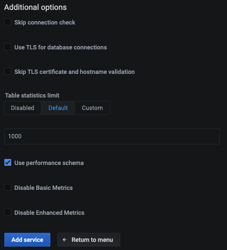The image size is (227, 250).
Task: Click the 'Disable Enhanced Metrics' label text
Action: (49, 213)
